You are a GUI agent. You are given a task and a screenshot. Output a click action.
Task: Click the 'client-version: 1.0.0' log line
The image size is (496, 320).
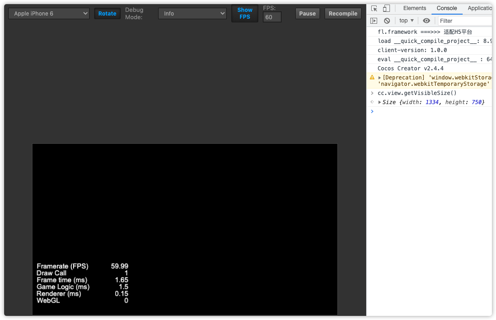point(429,50)
